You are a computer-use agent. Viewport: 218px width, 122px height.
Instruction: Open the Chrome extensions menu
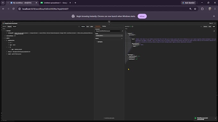tap(202, 9)
